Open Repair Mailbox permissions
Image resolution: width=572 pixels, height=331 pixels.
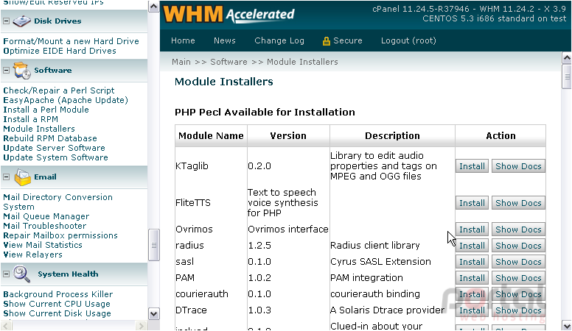(x=60, y=235)
